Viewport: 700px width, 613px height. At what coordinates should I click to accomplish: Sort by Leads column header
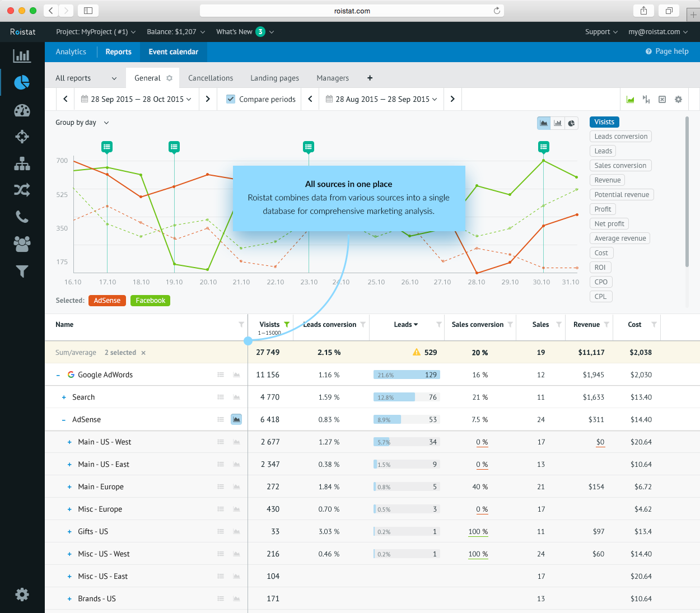pyautogui.click(x=405, y=325)
